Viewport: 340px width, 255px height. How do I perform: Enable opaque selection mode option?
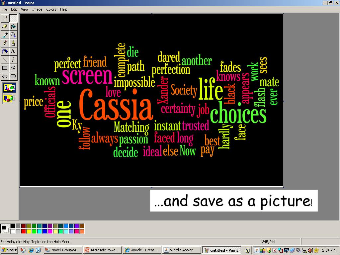click(x=9, y=88)
